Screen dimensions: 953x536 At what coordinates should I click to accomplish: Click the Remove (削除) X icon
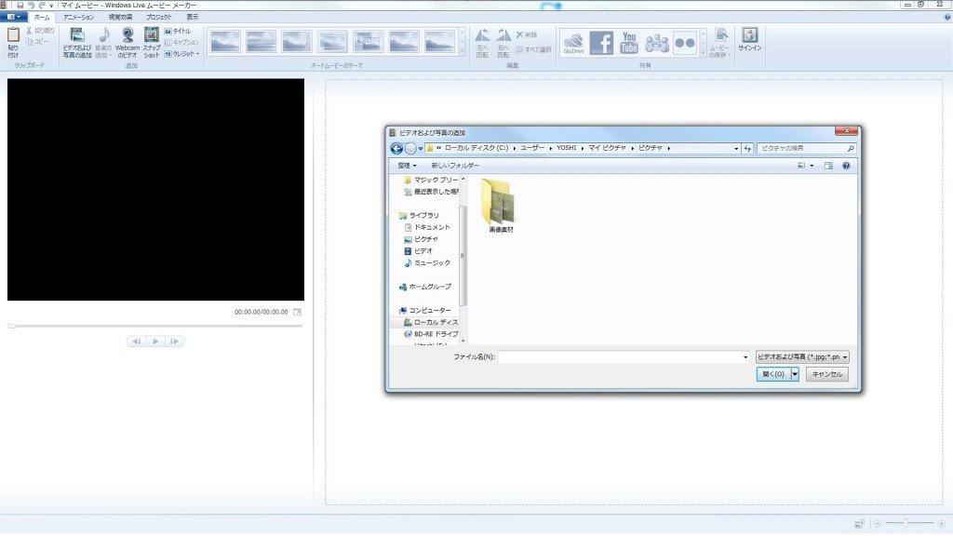pos(519,34)
